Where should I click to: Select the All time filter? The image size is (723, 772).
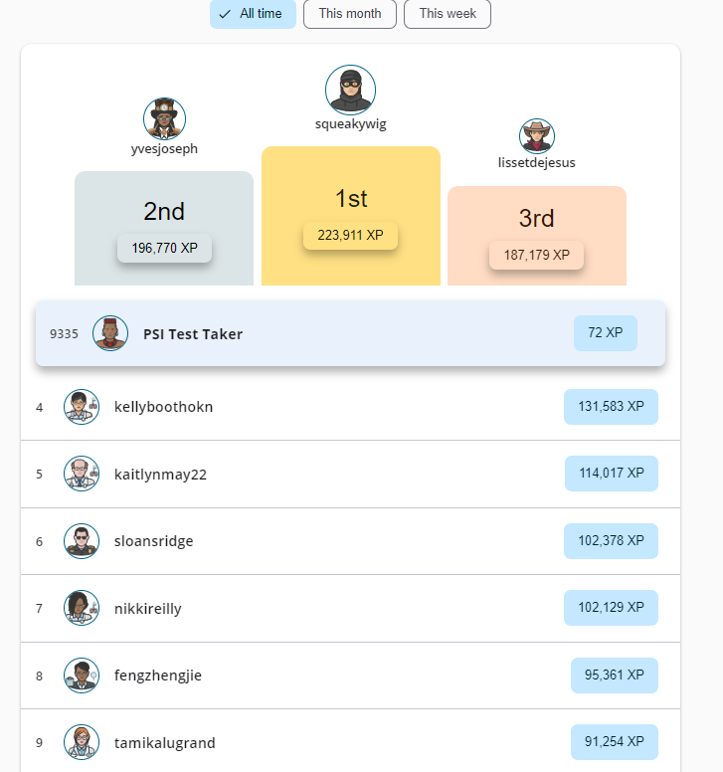coord(253,14)
